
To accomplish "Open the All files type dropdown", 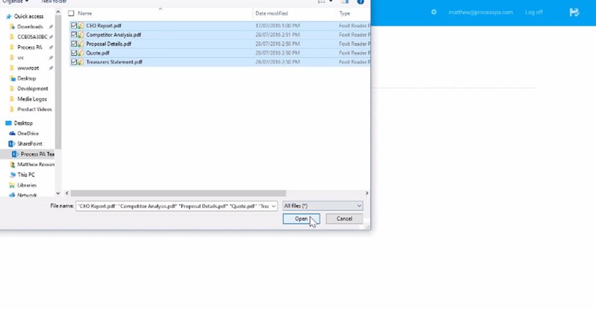I will [x=322, y=206].
